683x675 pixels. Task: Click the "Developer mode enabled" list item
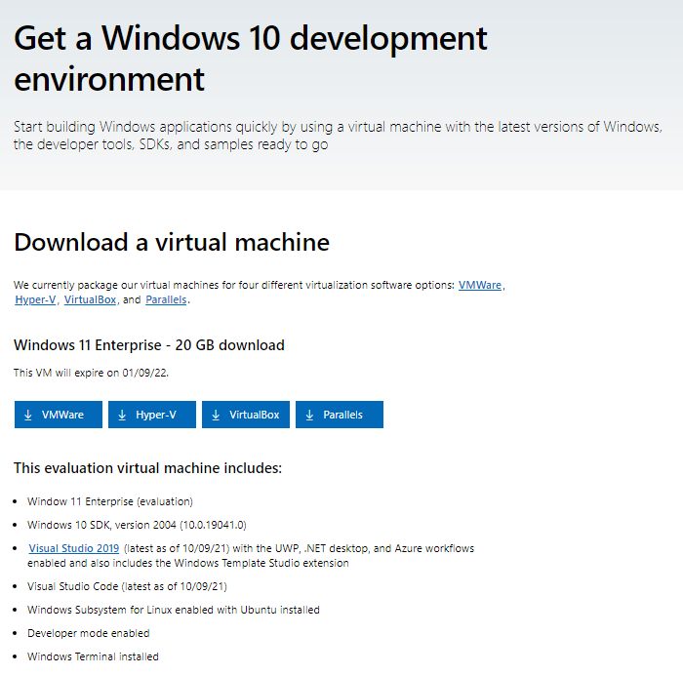(x=88, y=633)
